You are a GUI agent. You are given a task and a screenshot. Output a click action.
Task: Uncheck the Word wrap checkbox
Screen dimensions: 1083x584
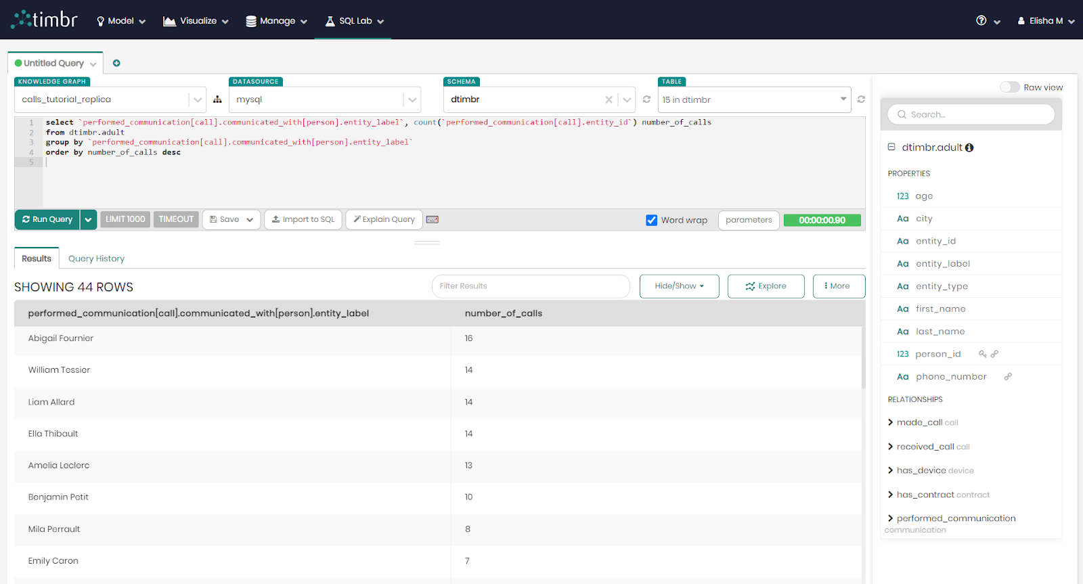point(652,220)
